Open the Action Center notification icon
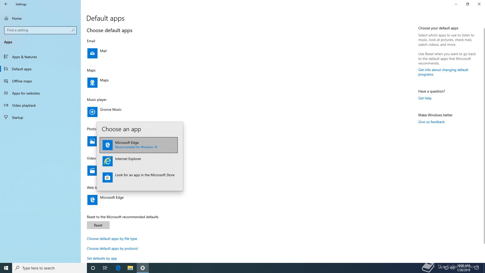The height and width of the screenshot is (273, 485). tap(477, 268)
